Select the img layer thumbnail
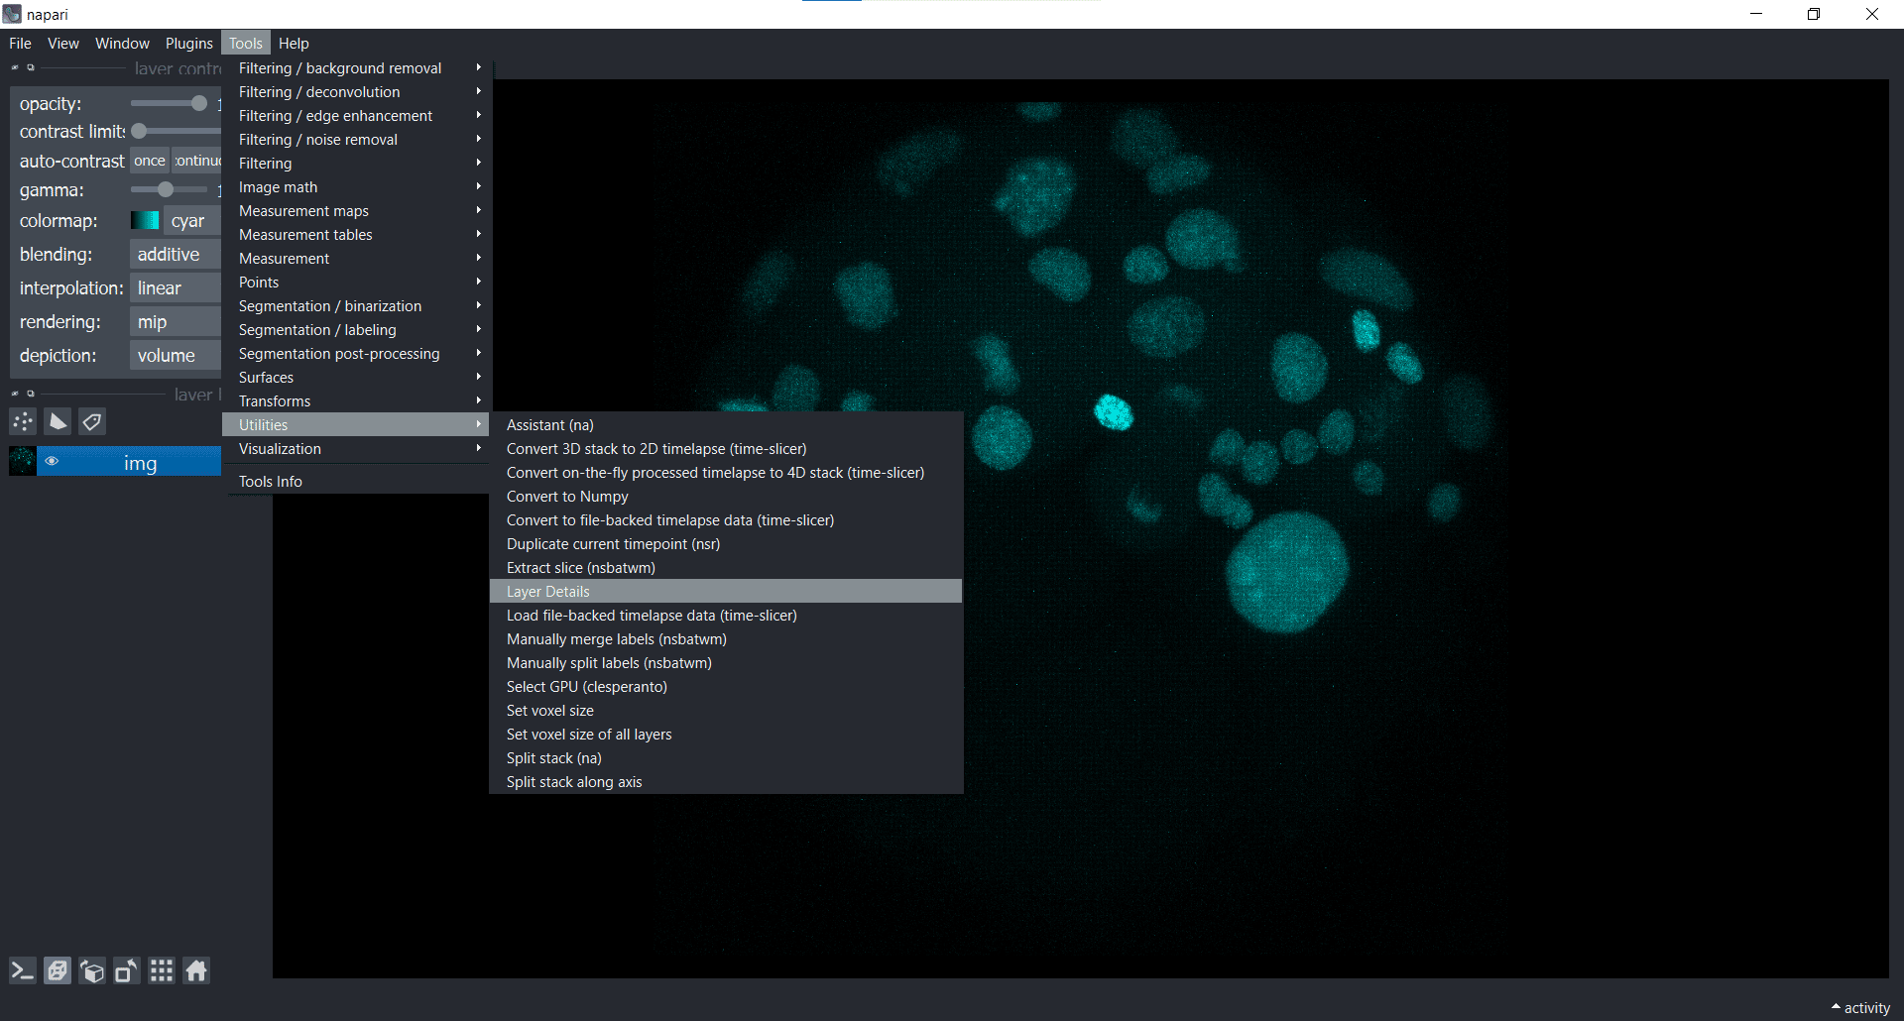 23,462
